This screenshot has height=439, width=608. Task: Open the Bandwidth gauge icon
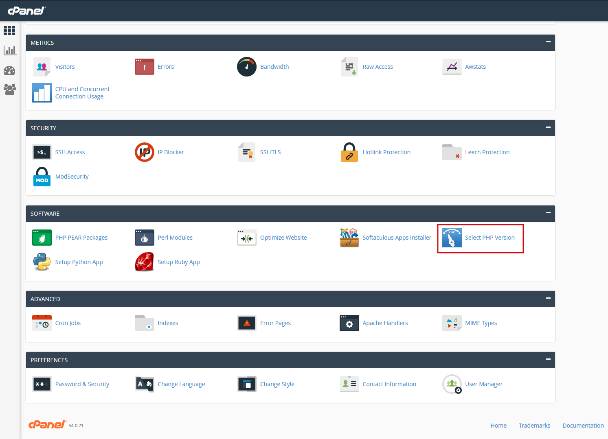coord(247,67)
